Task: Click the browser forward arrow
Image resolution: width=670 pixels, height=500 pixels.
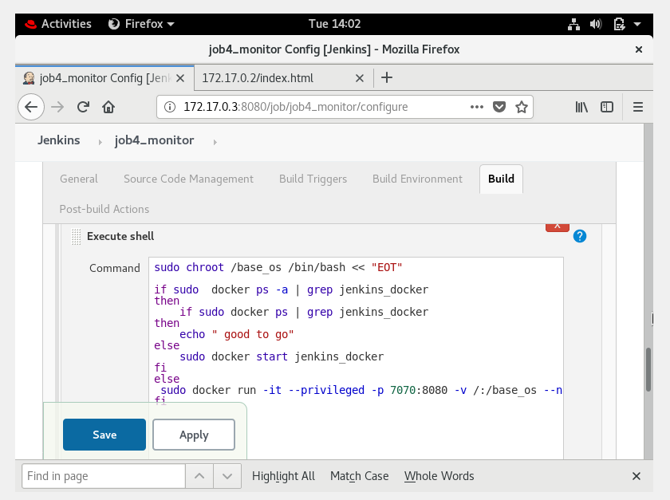Action: pos(57,107)
